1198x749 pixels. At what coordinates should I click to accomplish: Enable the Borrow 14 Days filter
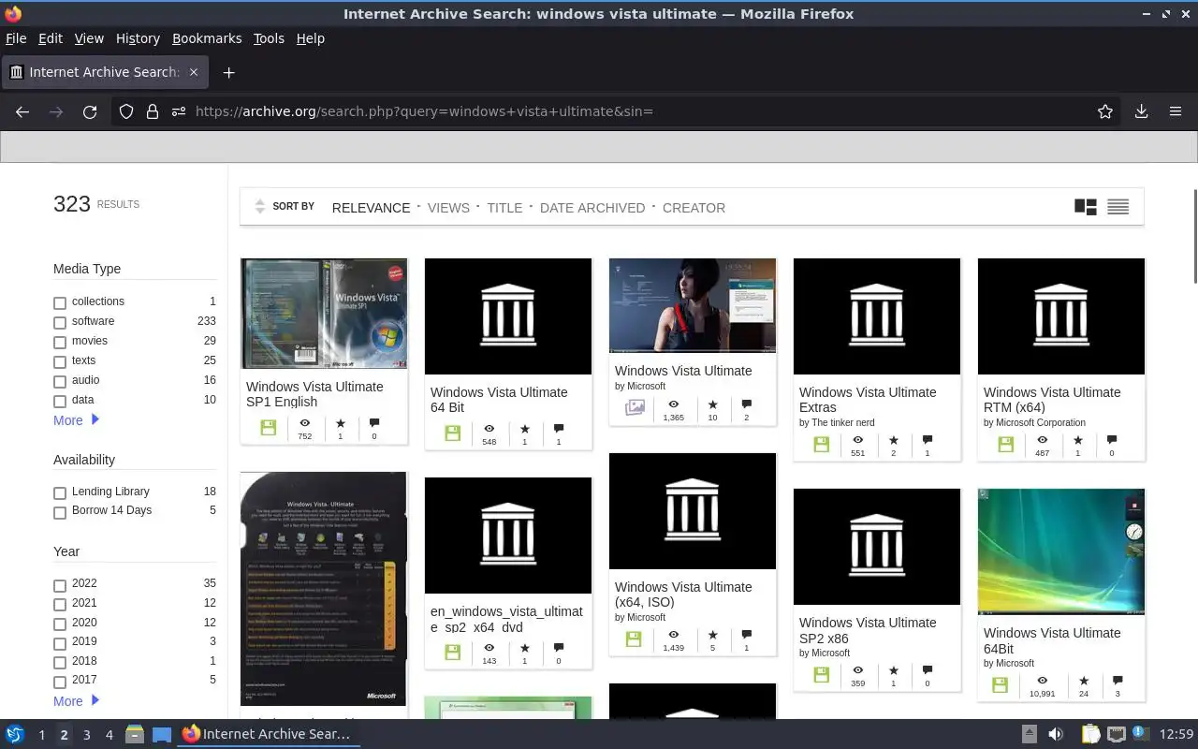pyautogui.click(x=60, y=512)
